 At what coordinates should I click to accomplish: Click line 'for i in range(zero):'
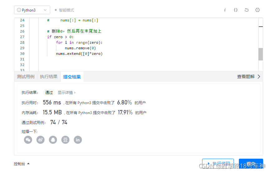79,42
